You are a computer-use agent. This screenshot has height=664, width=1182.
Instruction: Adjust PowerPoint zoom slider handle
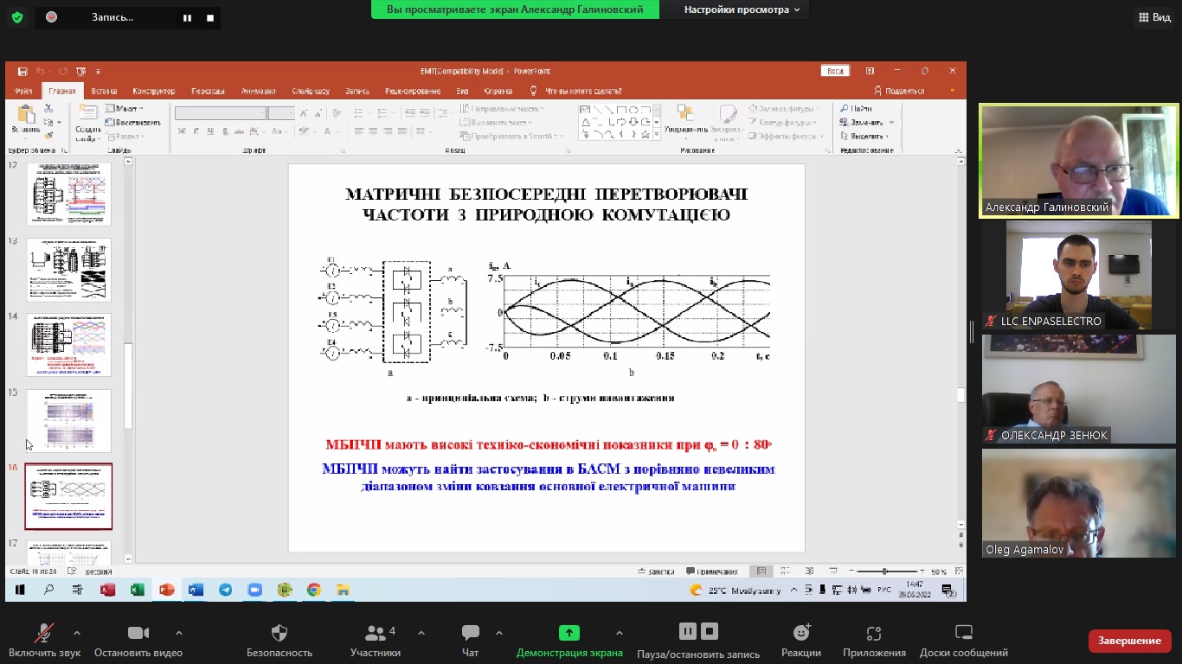coord(884,571)
